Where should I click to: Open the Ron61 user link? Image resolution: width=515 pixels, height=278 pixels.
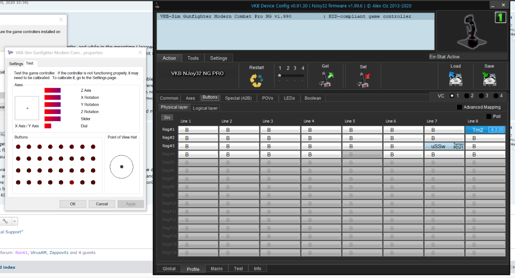[22, 253]
